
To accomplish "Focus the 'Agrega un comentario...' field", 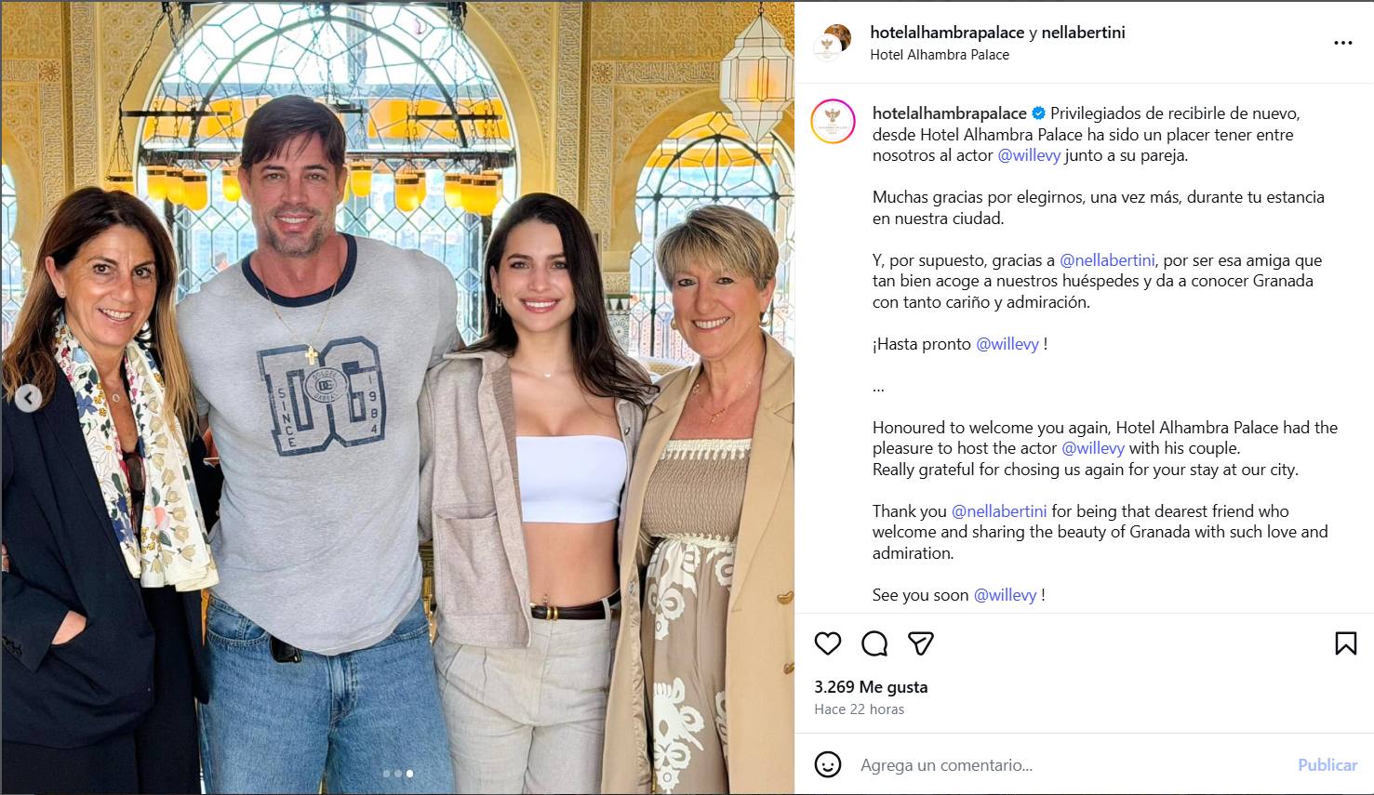I will point(1070,765).
